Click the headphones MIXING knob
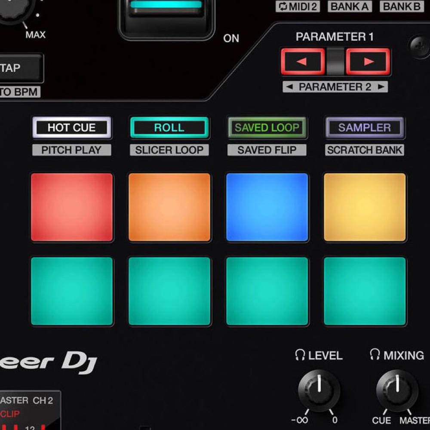Image resolution: width=430 pixels, height=430 pixels. click(397, 390)
